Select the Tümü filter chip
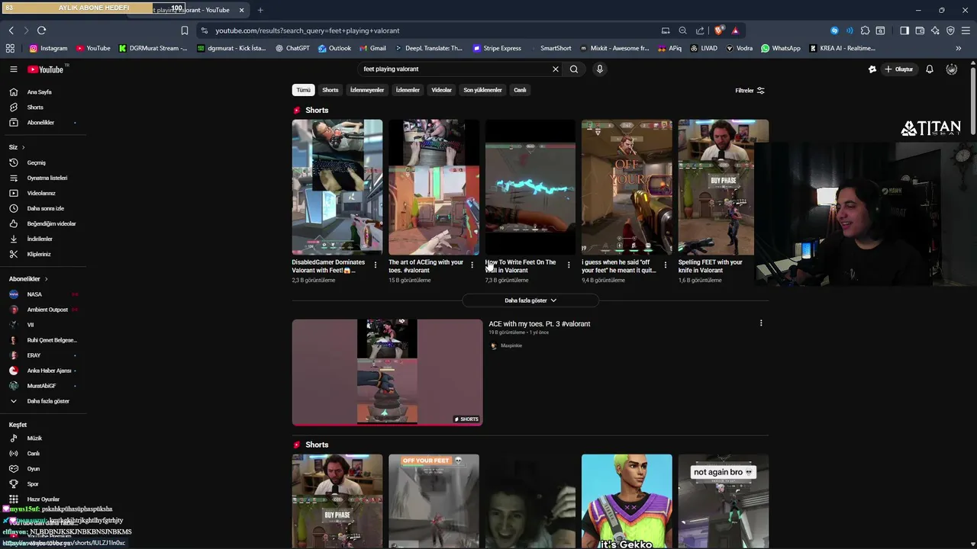Image resolution: width=977 pixels, height=549 pixels. (303, 90)
